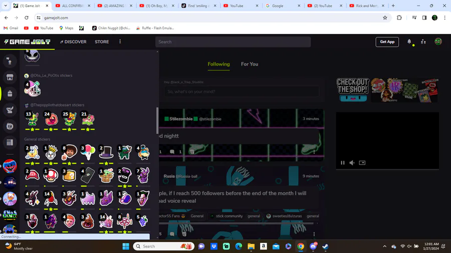This screenshot has width=451, height=253.
Task: Open Steam from the taskbar
Action: click(325, 246)
